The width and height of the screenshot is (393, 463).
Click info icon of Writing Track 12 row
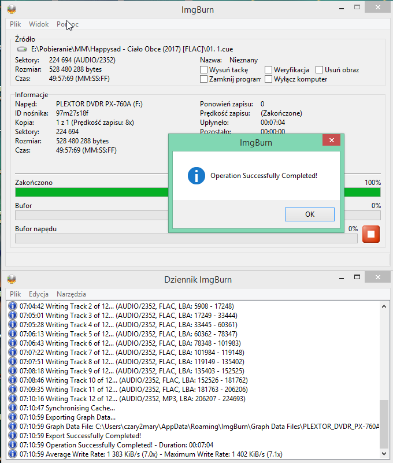(12, 398)
